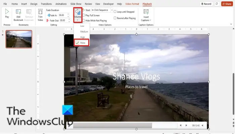Step the video backward
Screen dimensions: 235x134
[x=181, y=125]
